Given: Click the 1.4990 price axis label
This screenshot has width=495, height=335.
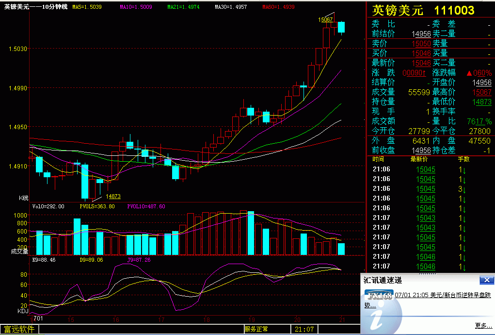Looking at the screenshot, I should (x=17, y=88).
